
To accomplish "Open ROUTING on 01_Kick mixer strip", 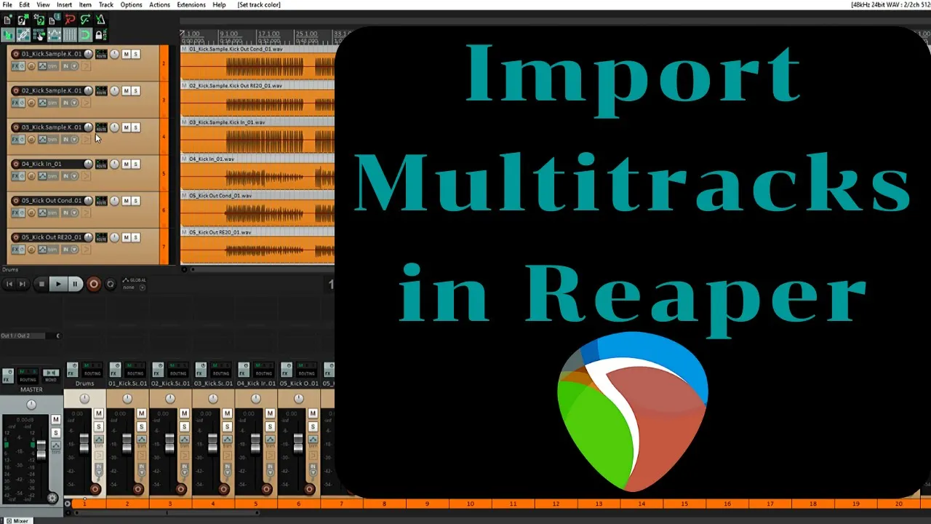I will [x=135, y=370].
